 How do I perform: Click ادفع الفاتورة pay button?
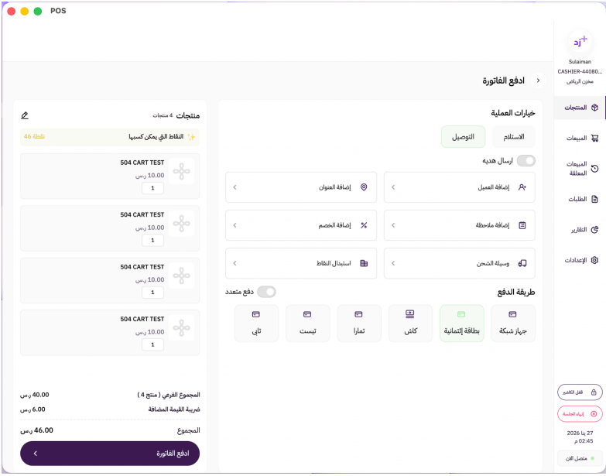110,454
